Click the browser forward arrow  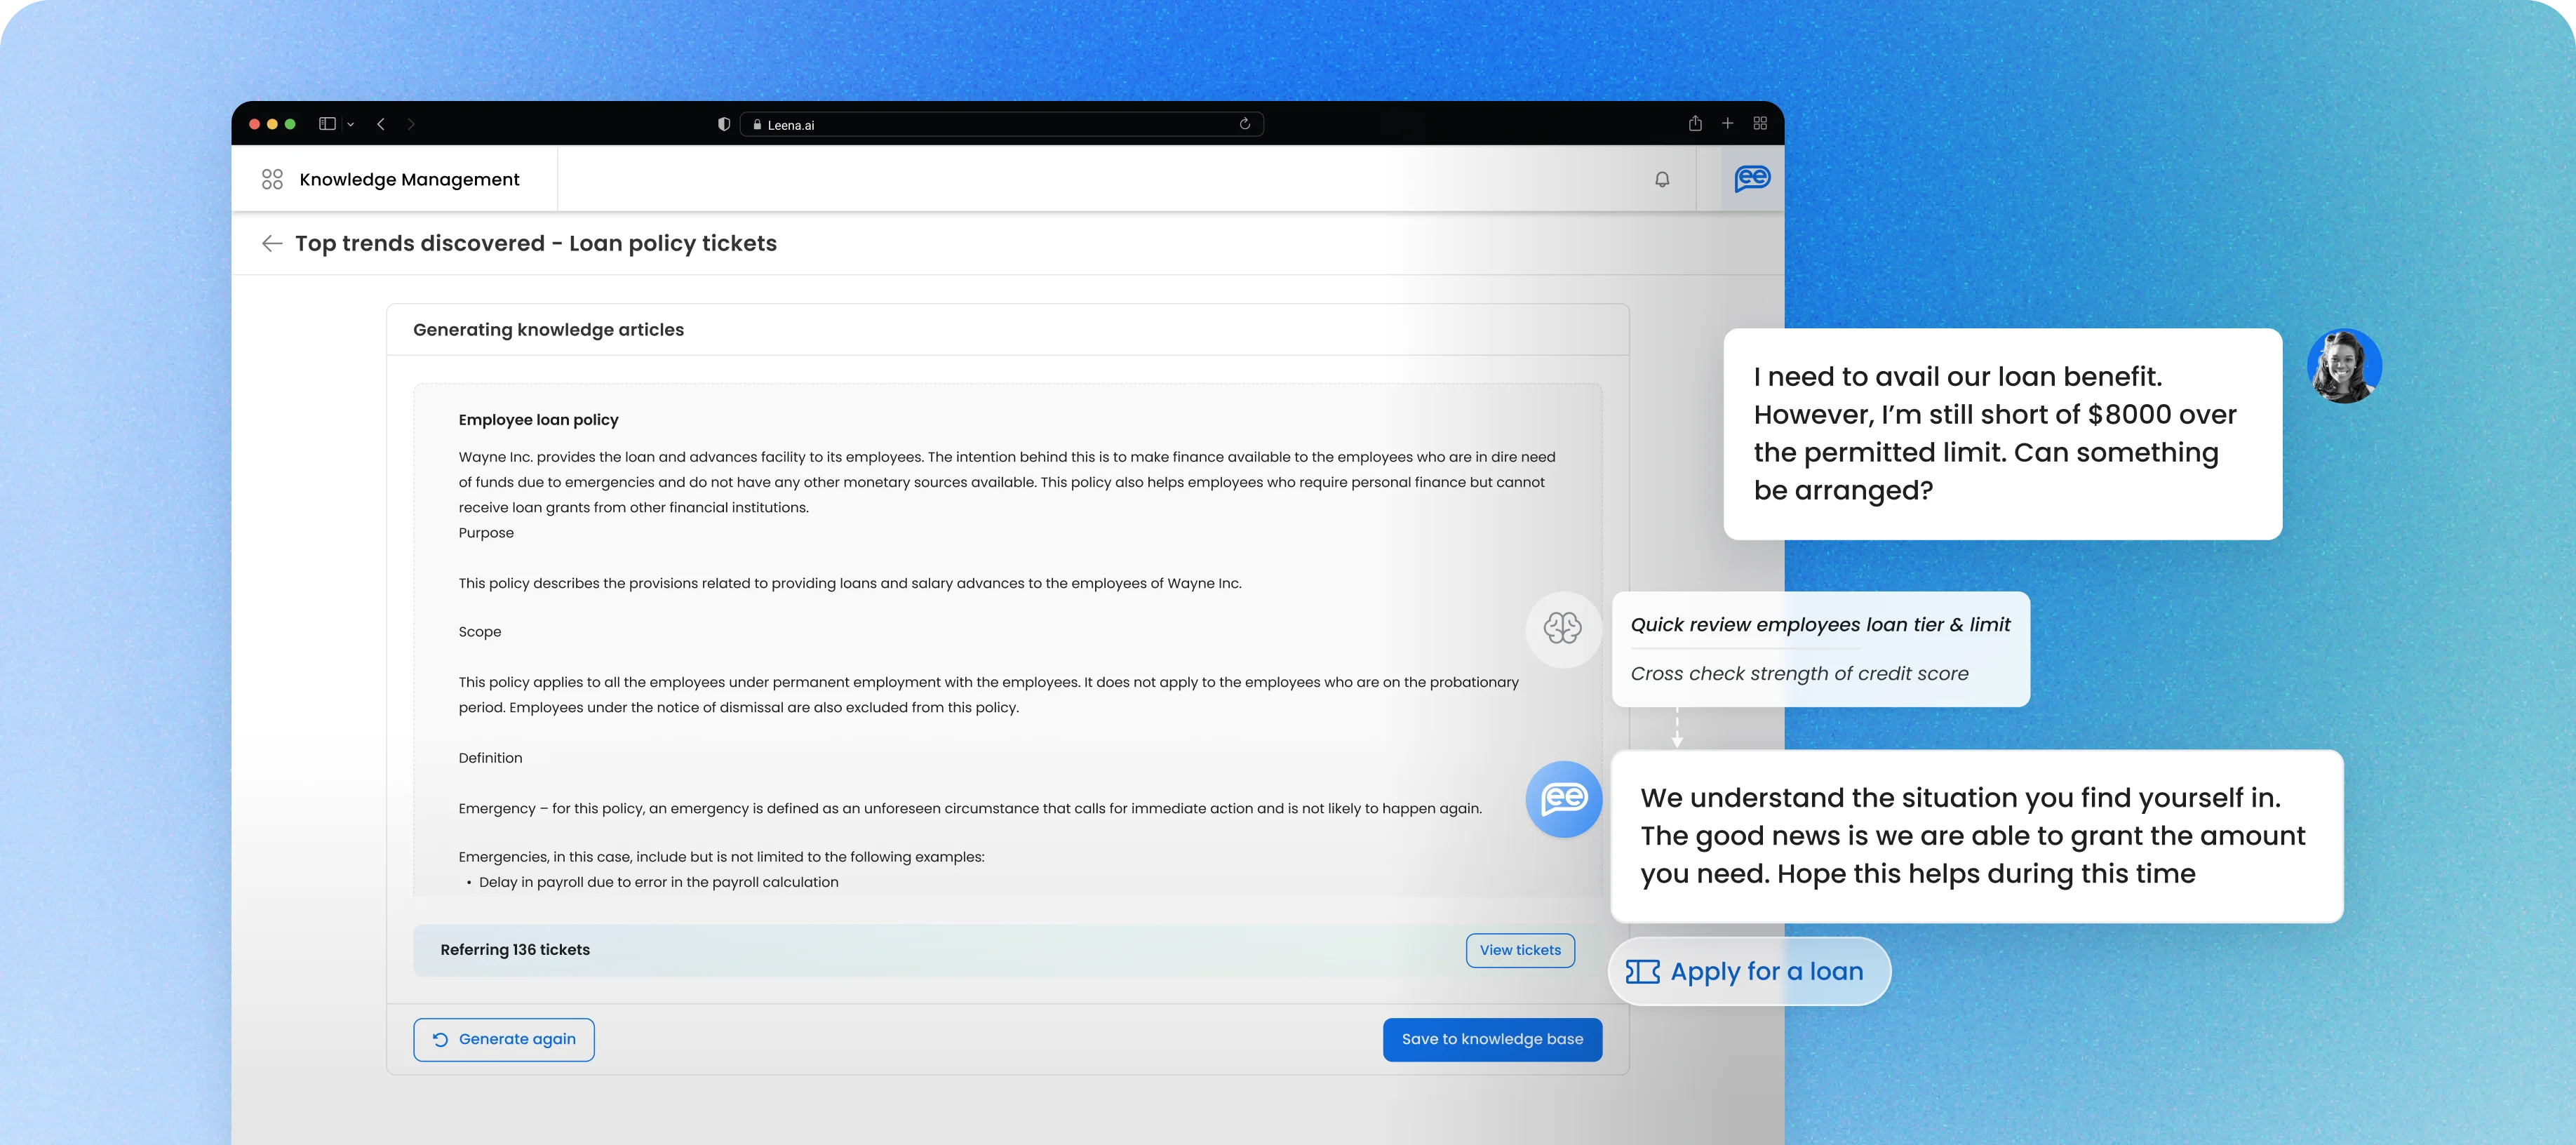pos(411,124)
